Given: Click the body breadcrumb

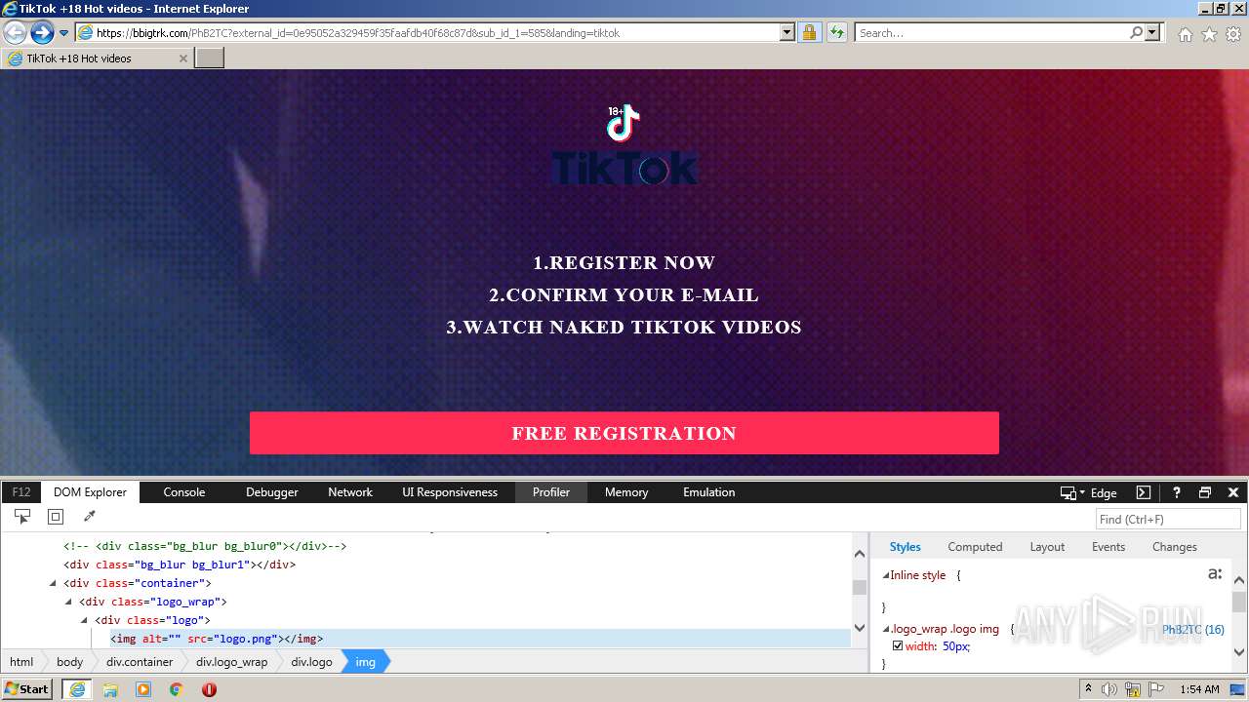Looking at the screenshot, I should click(x=69, y=662).
